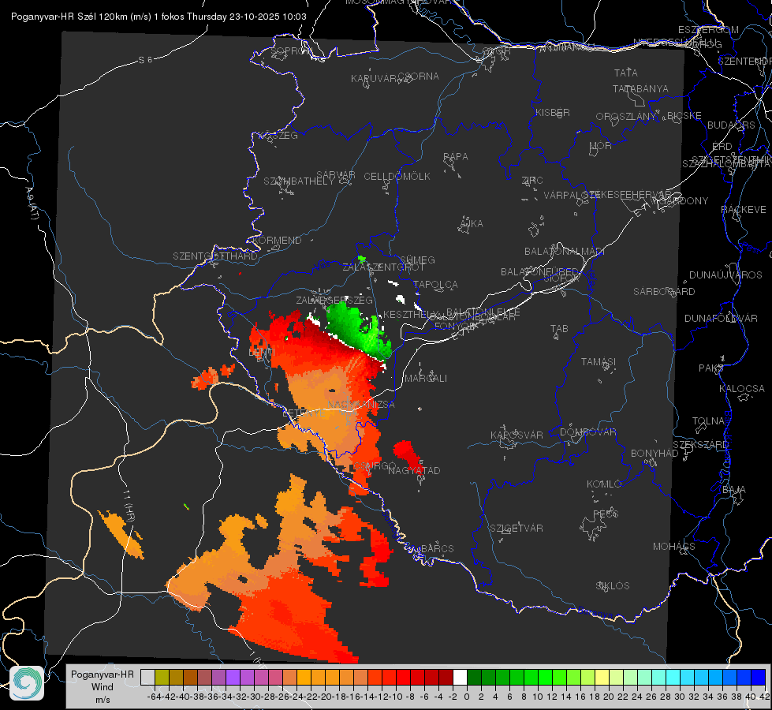Click the swirl logo icon beside the legend
The height and width of the screenshot is (710, 772).
27,683
